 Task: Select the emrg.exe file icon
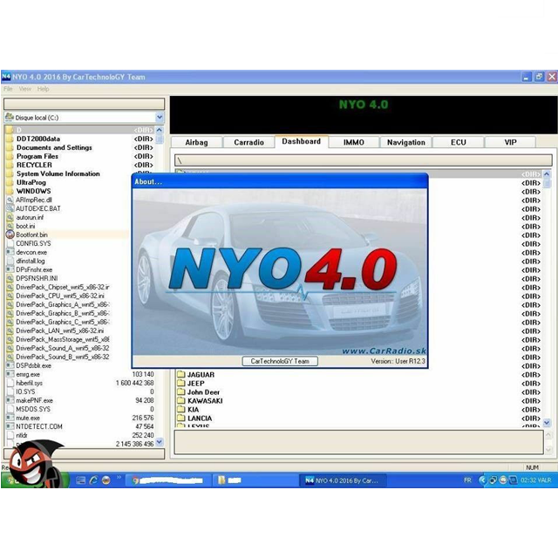[10, 374]
